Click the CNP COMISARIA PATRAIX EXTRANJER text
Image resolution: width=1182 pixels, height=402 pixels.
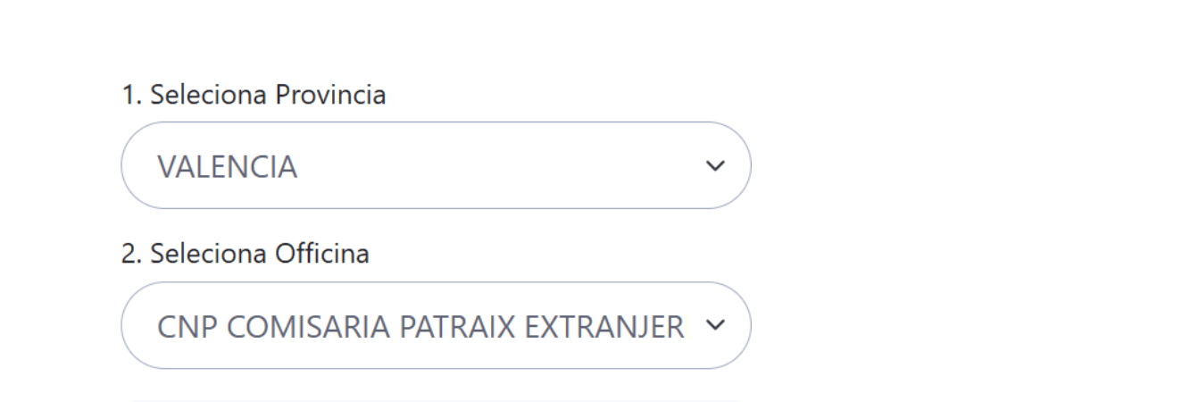coord(420,327)
